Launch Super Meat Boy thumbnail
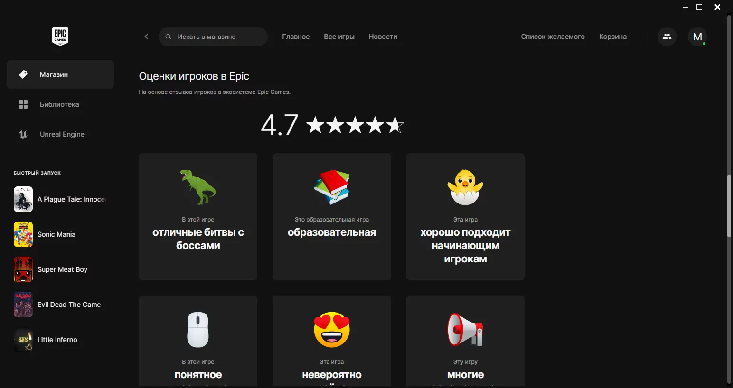Viewport: 733px width, 388px height. (x=23, y=269)
